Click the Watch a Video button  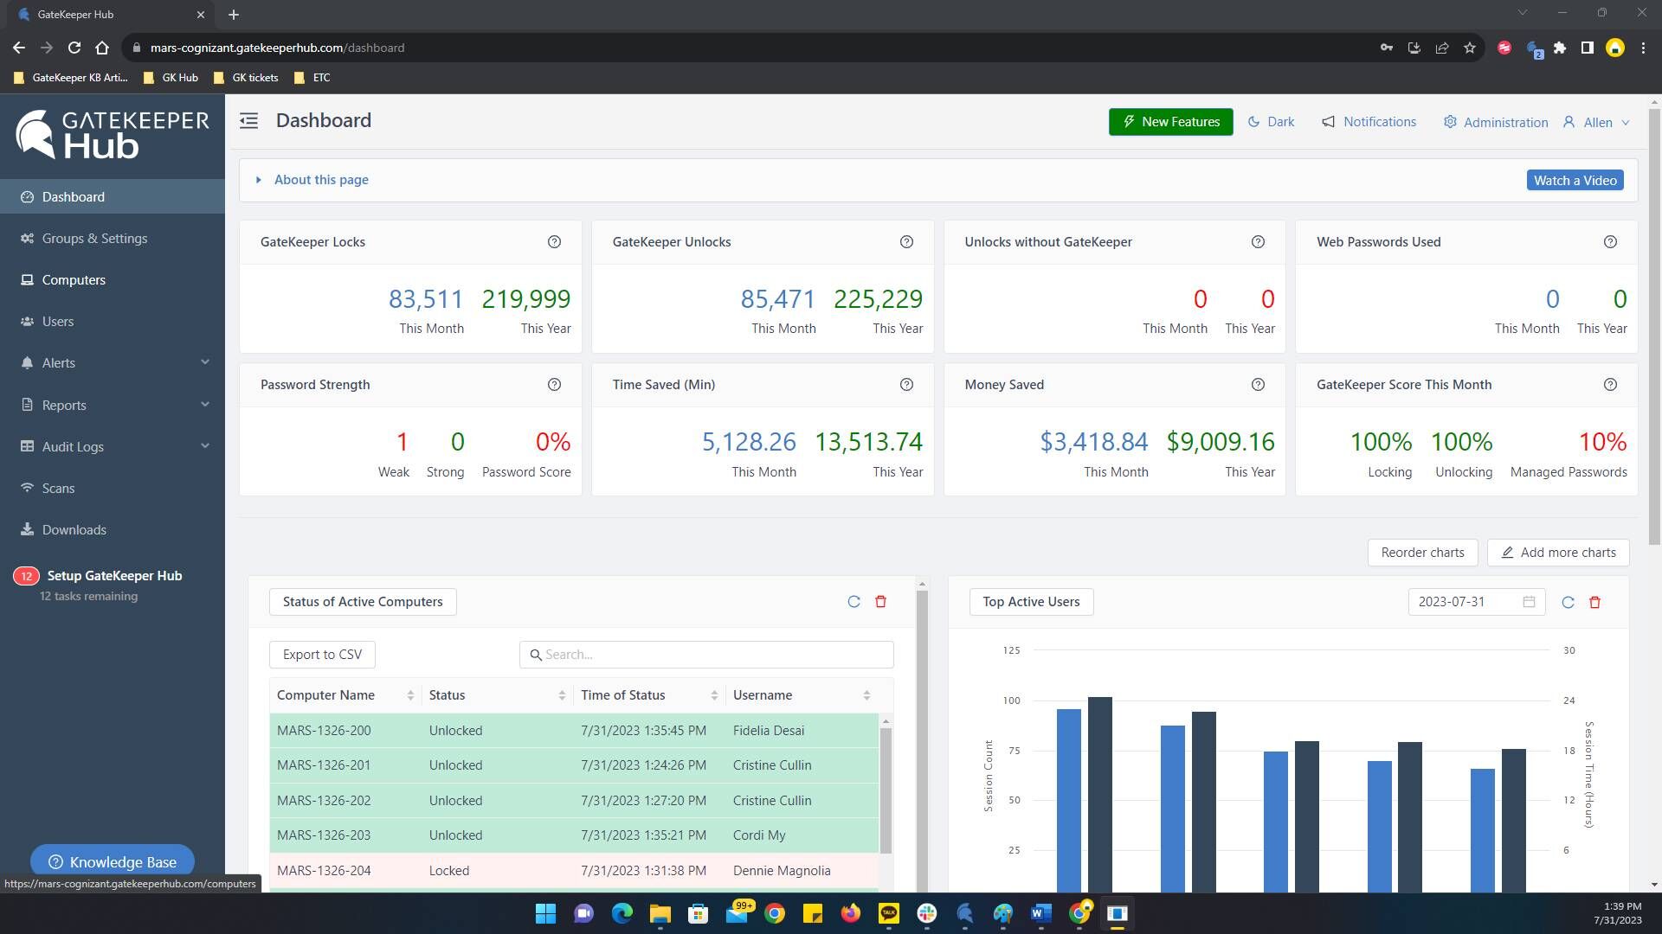coord(1575,180)
